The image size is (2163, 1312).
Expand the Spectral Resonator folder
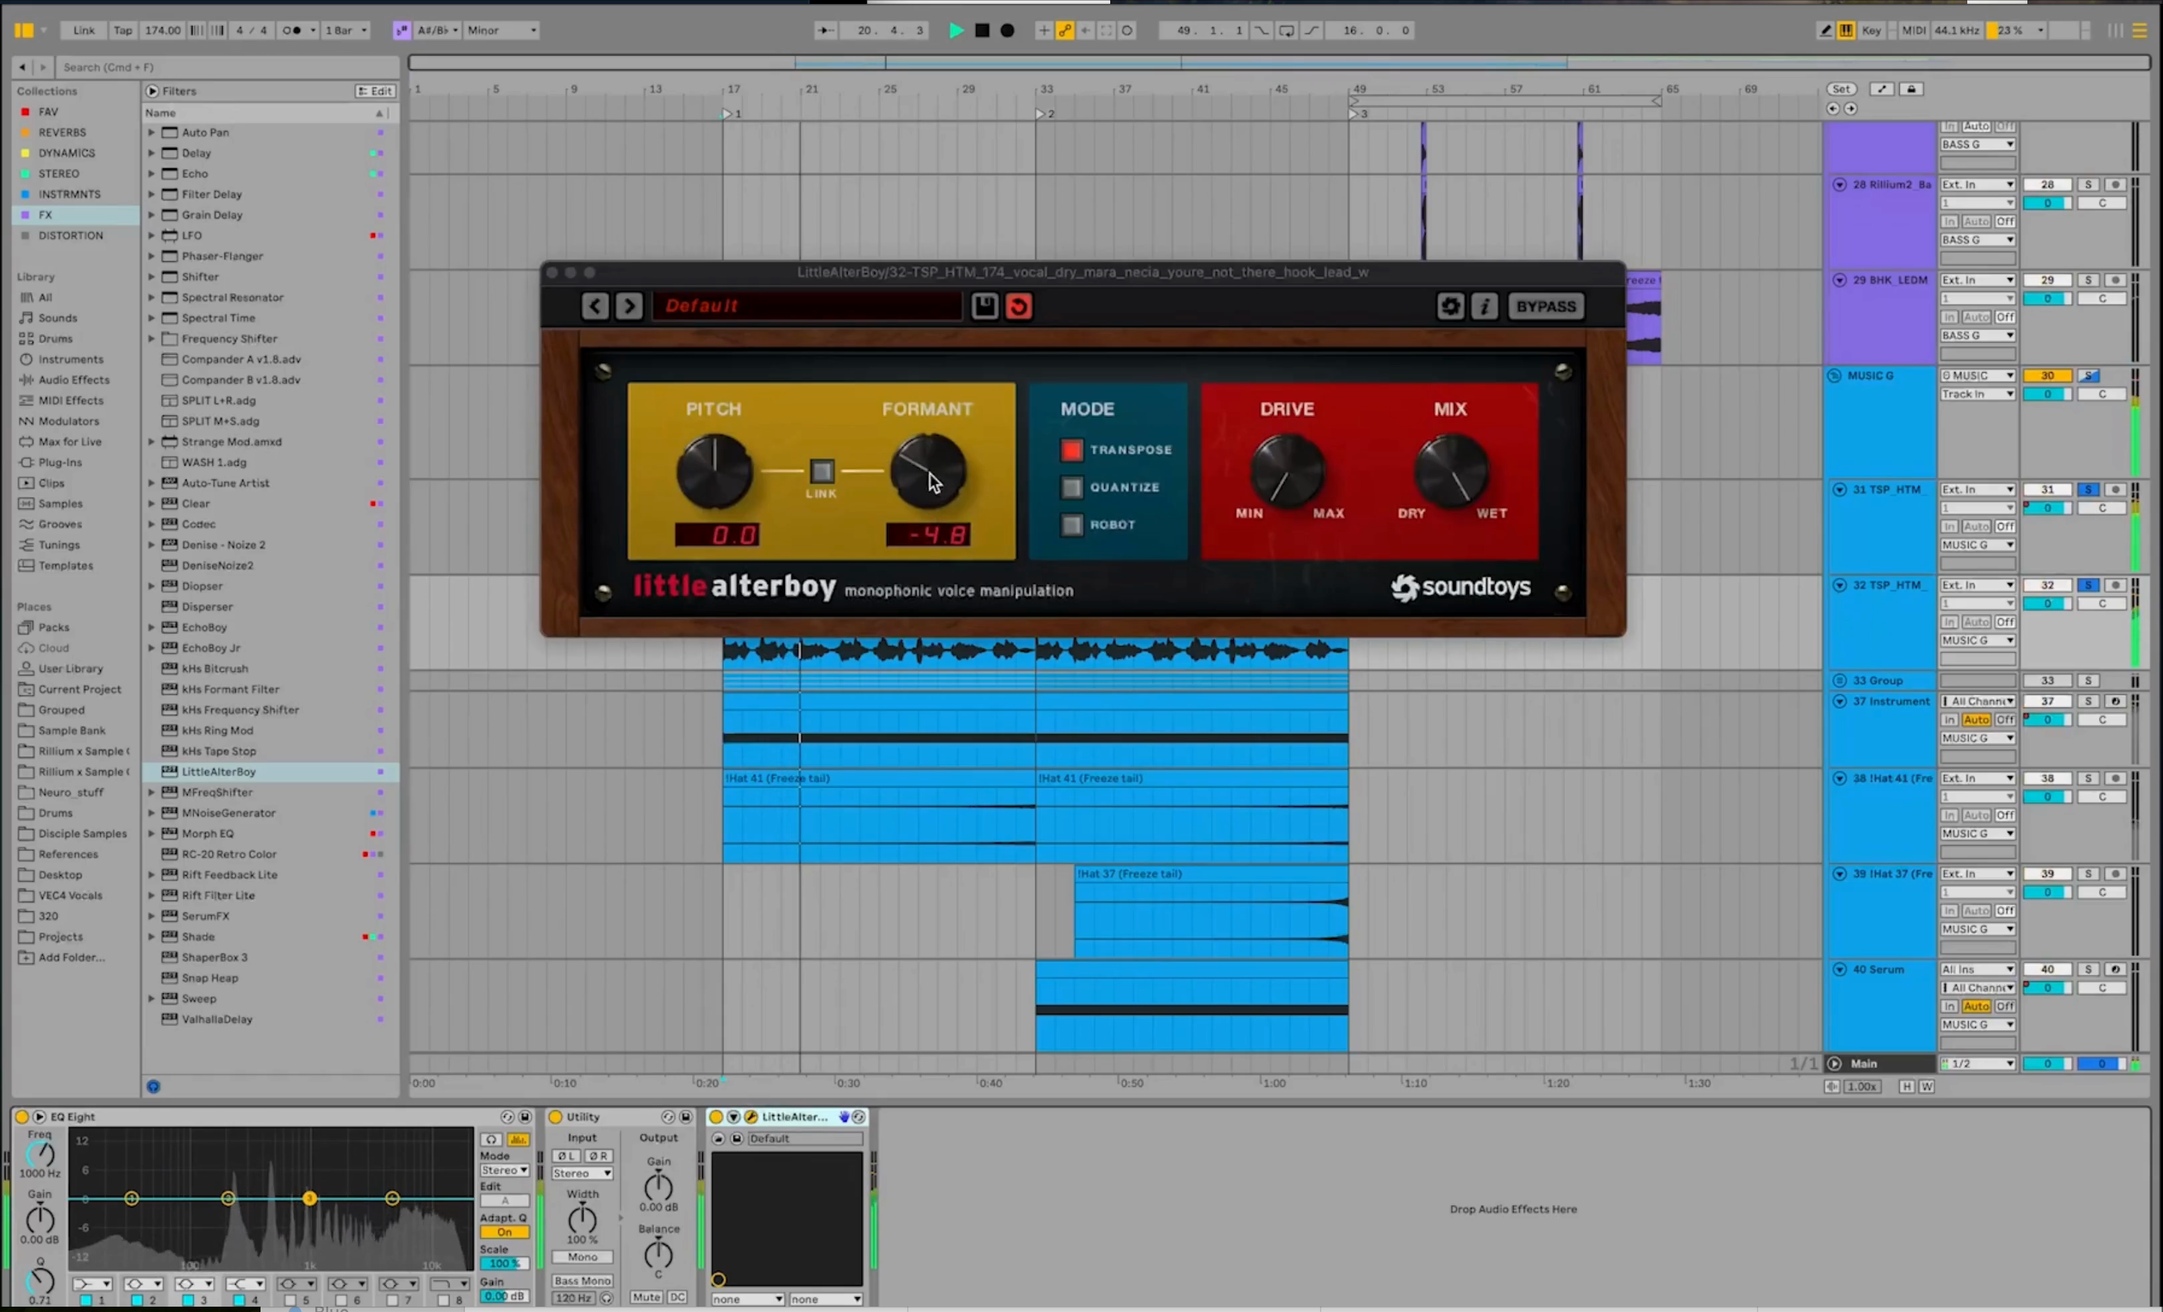(x=151, y=297)
